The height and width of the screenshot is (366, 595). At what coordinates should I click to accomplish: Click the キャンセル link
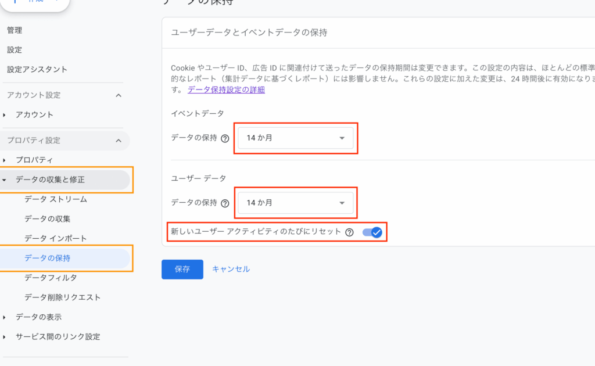point(231,269)
